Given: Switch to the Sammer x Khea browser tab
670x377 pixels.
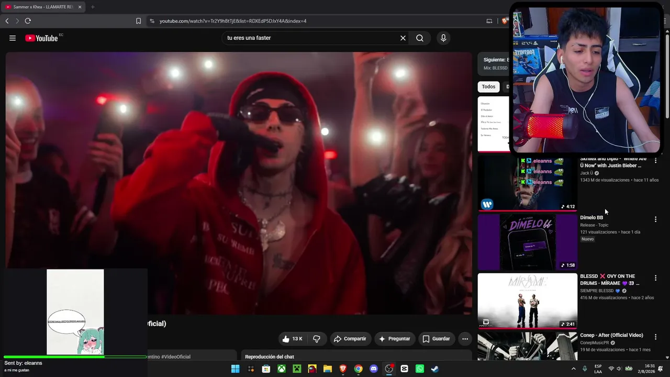Looking at the screenshot, I should (43, 7).
